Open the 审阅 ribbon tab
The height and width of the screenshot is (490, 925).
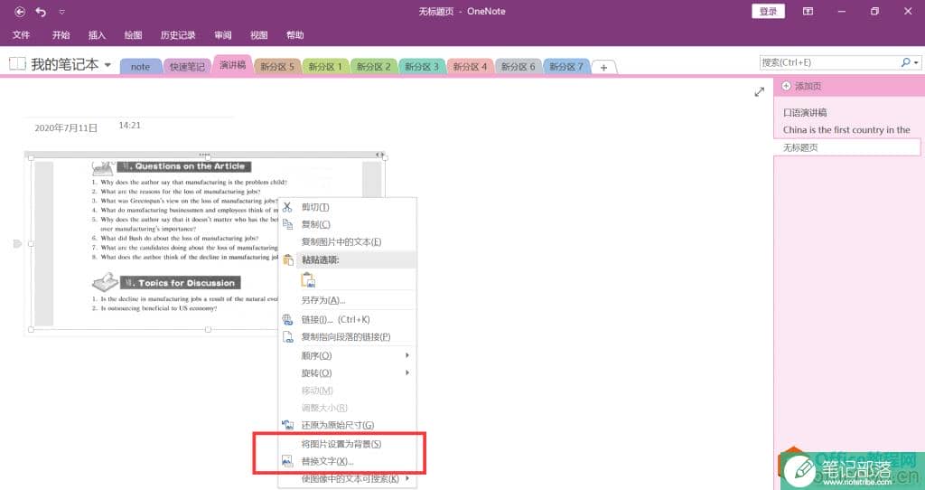222,35
